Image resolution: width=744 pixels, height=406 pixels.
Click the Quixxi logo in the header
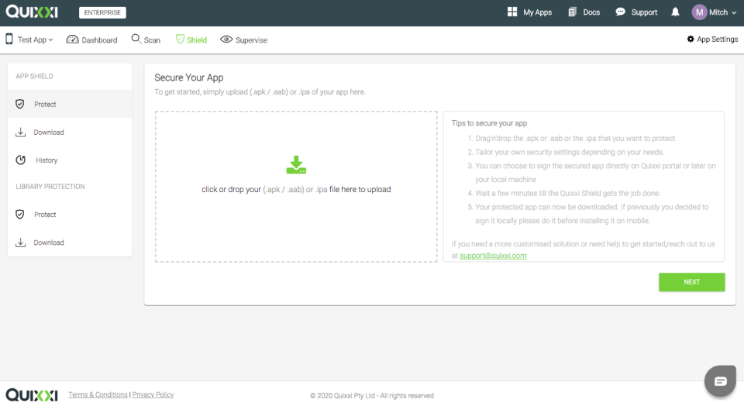pyautogui.click(x=32, y=12)
